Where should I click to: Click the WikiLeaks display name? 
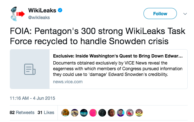[42, 10]
